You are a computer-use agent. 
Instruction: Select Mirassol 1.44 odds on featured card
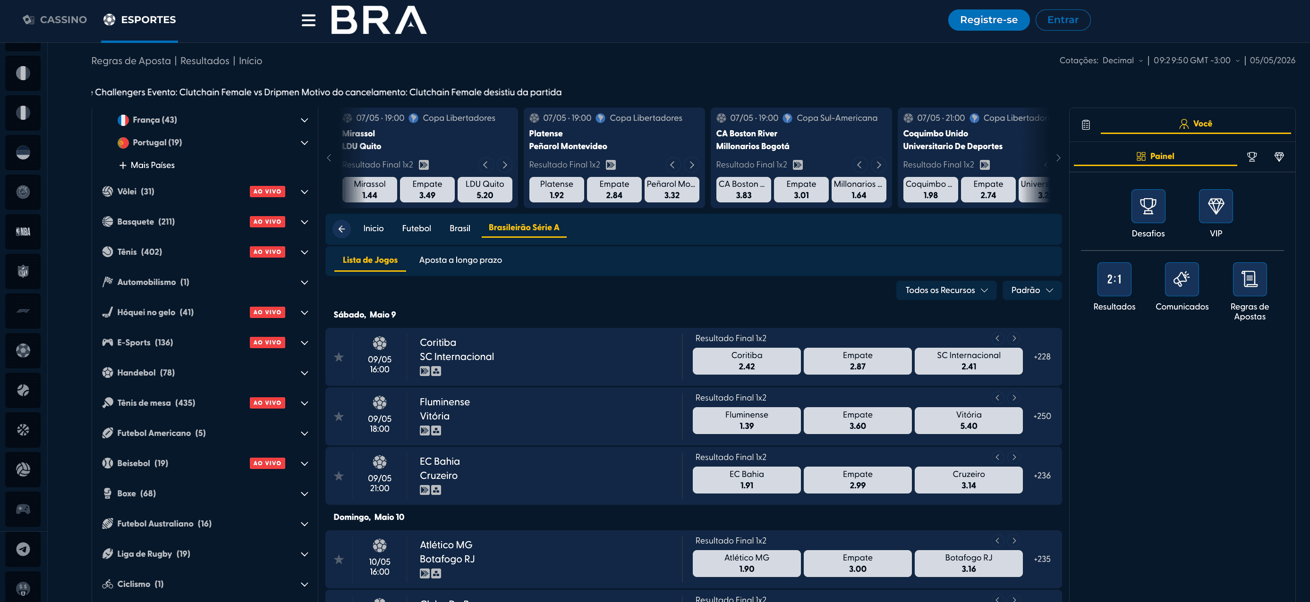[x=370, y=190]
